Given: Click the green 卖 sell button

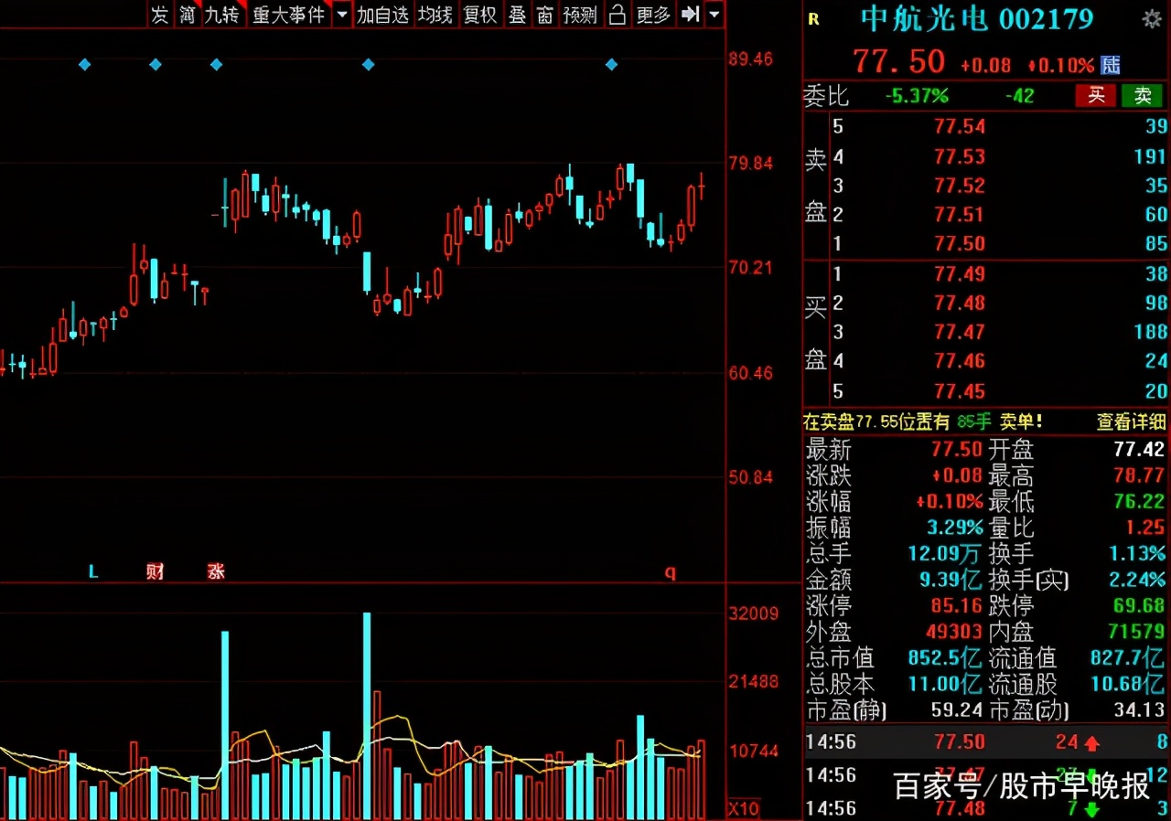Looking at the screenshot, I should (x=1143, y=95).
